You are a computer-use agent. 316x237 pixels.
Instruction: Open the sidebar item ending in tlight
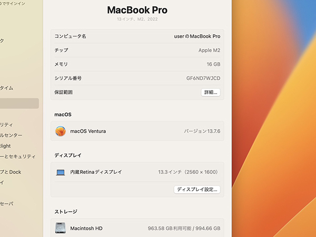pos(5,146)
